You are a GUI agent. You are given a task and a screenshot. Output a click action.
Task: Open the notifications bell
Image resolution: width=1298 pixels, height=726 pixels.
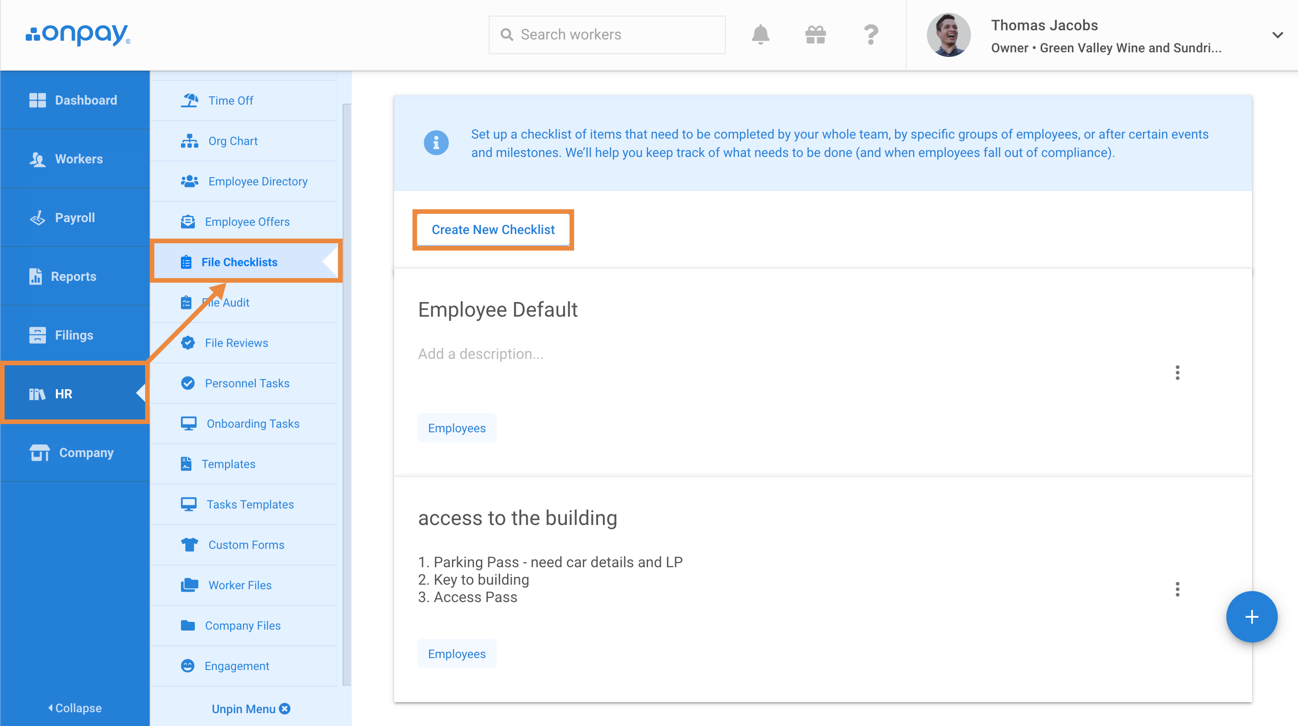760,35
